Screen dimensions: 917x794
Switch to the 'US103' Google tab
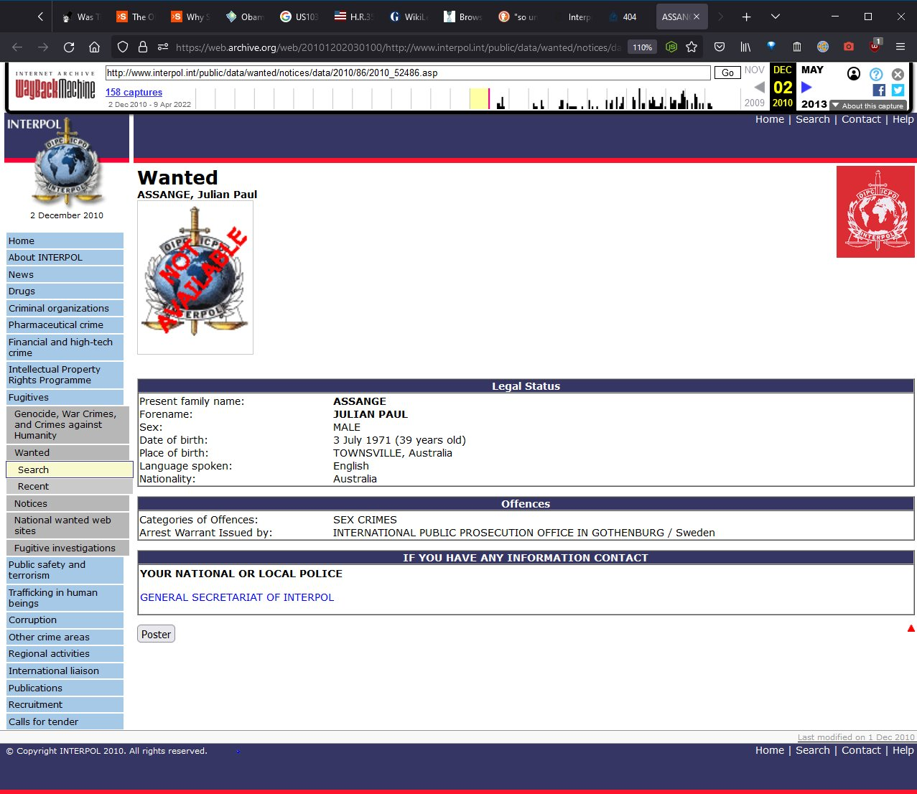[x=299, y=17]
